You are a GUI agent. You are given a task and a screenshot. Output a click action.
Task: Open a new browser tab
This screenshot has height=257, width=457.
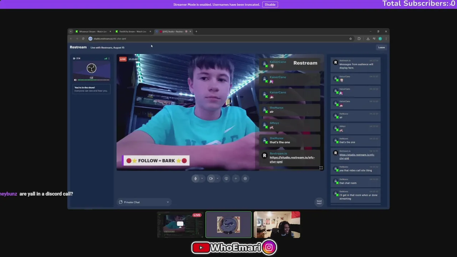point(196,31)
